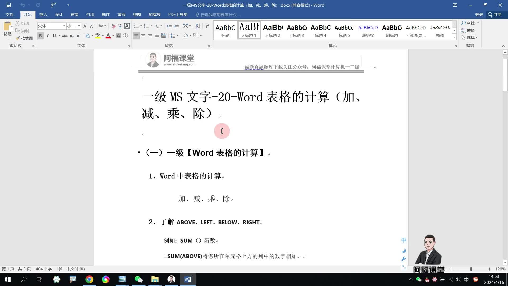Open the 文件 File tab
Image resolution: width=508 pixels, height=286 pixels.
click(x=10, y=15)
